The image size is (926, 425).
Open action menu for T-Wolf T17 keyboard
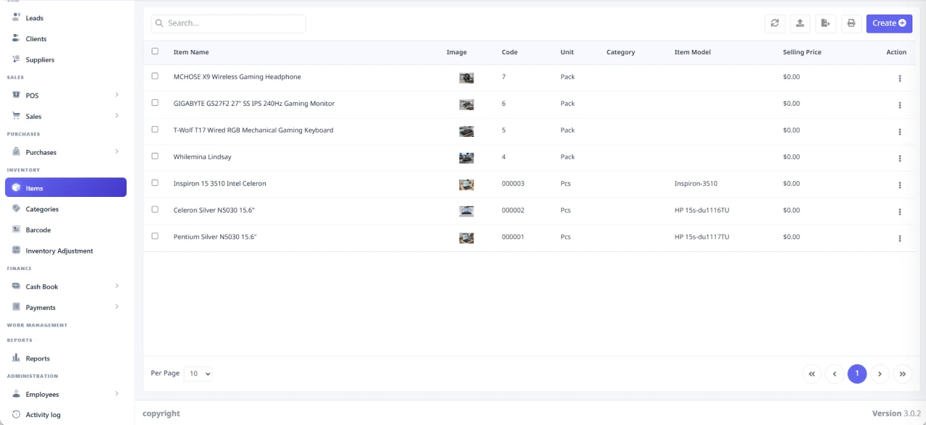point(900,132)
